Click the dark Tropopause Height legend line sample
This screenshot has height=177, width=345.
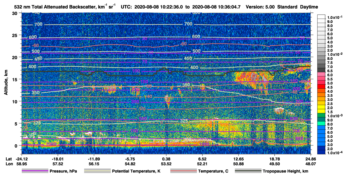point(248,171)
